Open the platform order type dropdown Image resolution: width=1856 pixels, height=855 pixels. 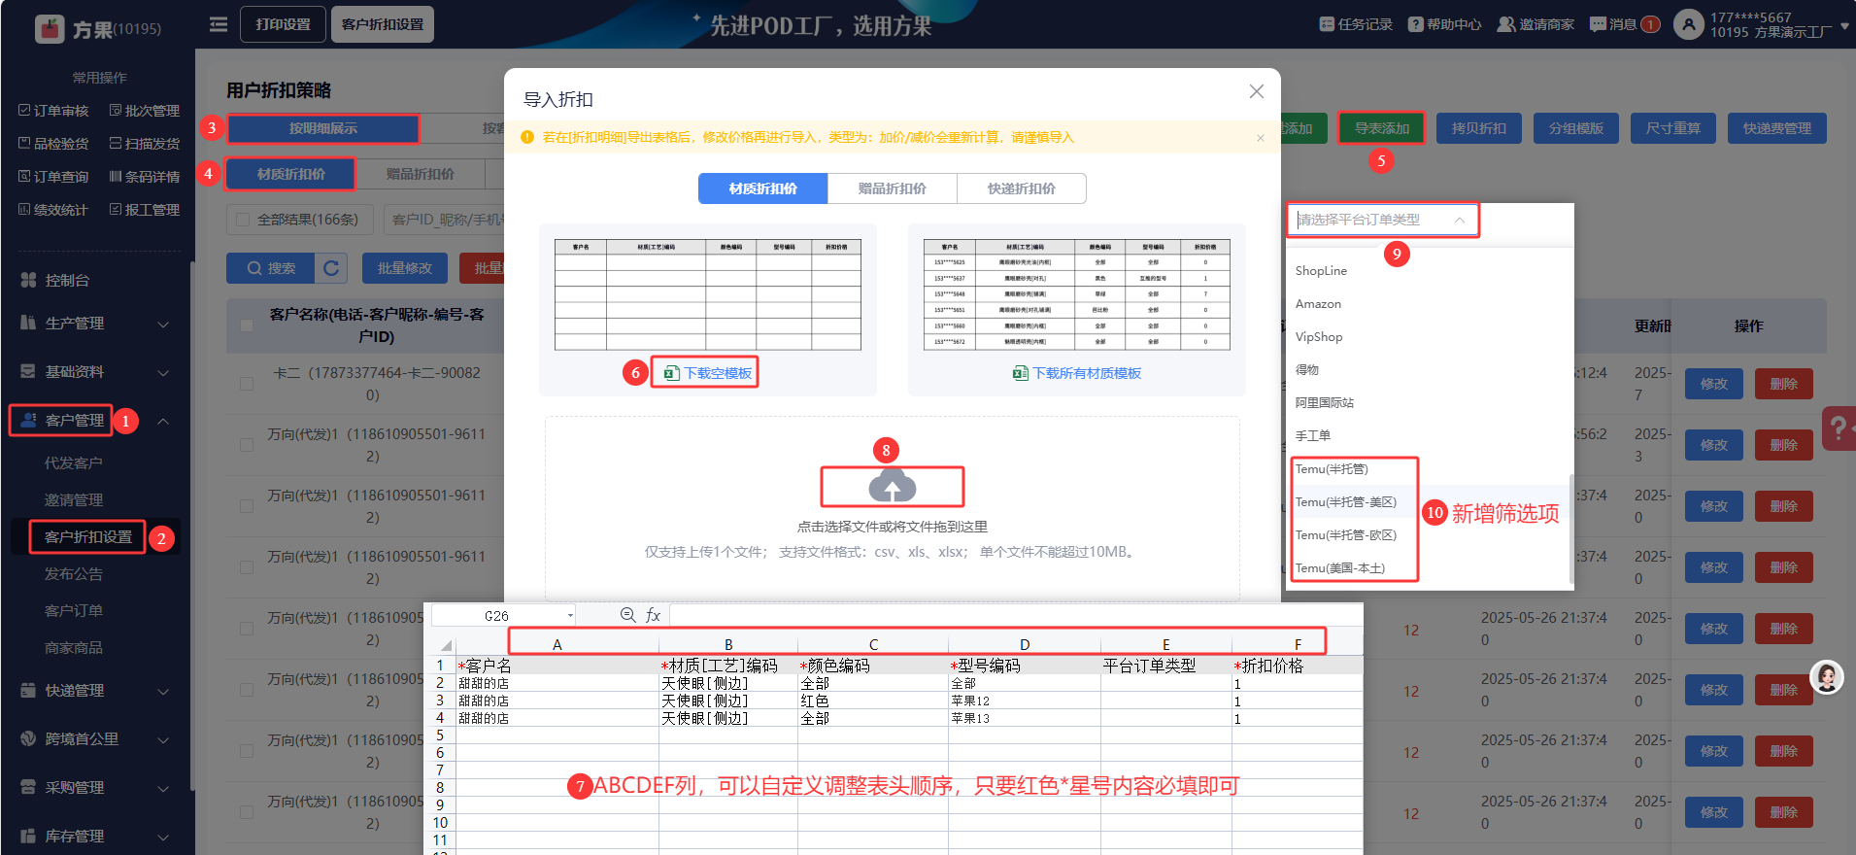pyautogui.click(x=1381, y=221)
